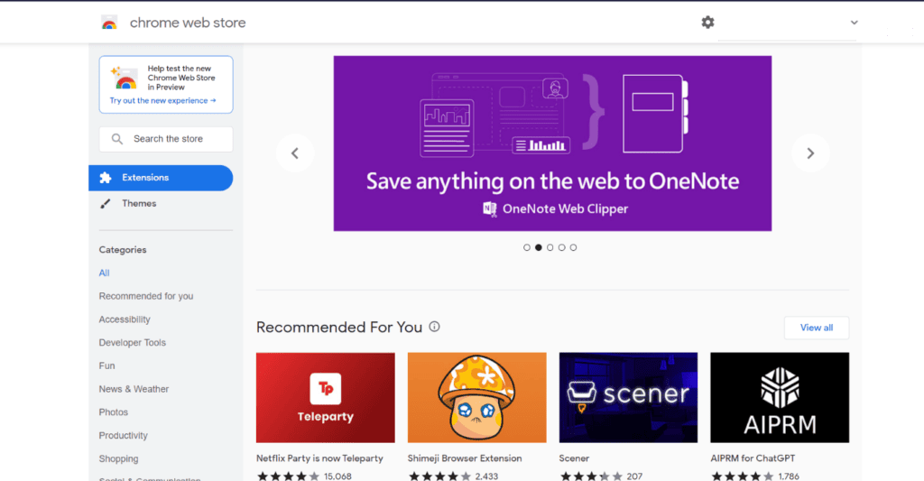This screenshot has width=924, height=481.
Task: Click Netflix Party is now Teleparty title
Action: (319, 458)
